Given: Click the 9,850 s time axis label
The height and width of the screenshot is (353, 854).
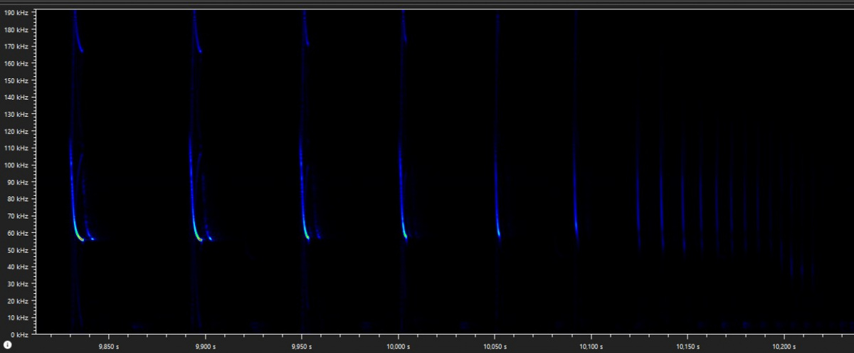Looking at the screenshot, I should point(108,347).
